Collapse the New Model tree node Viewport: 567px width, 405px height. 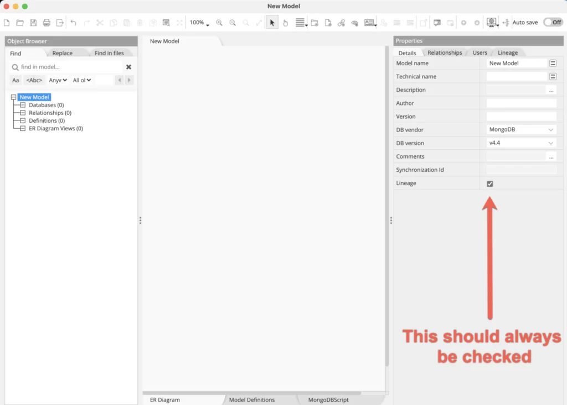coord(13,97)
